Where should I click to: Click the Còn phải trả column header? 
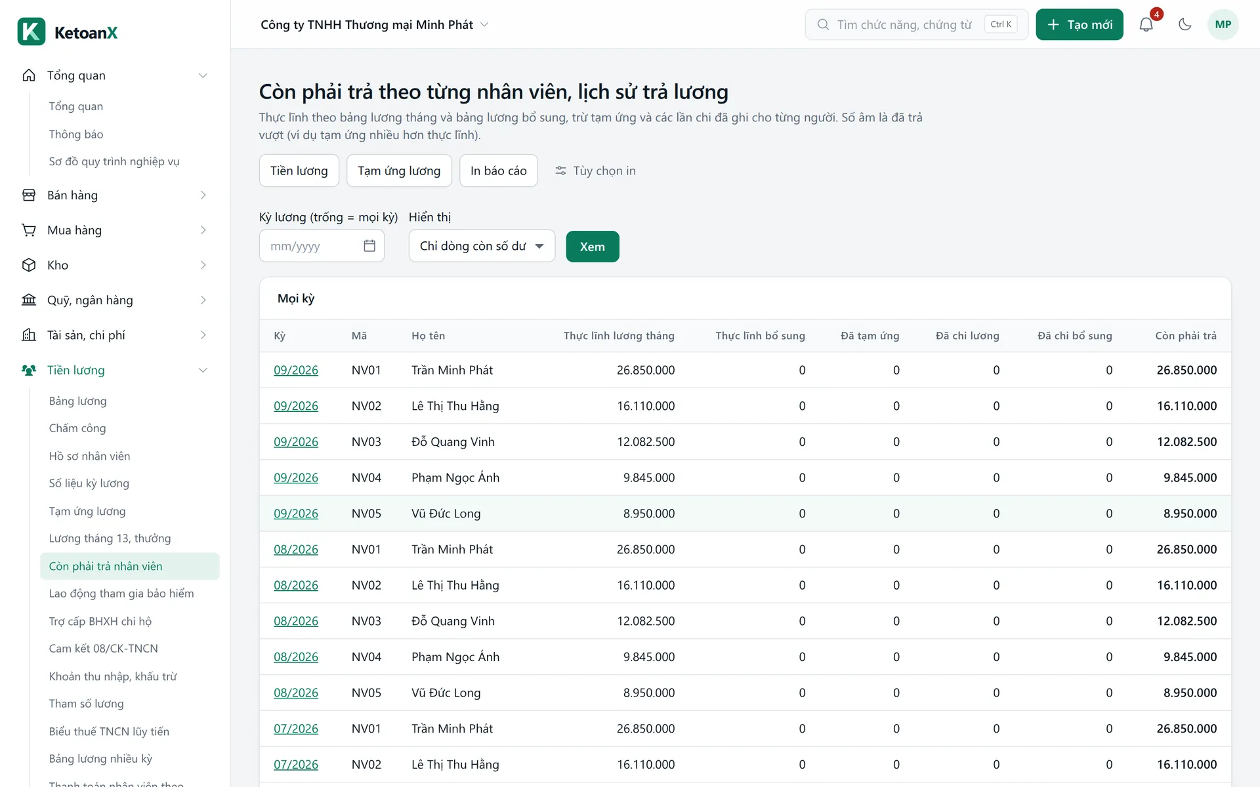[x=1186, y=336]
